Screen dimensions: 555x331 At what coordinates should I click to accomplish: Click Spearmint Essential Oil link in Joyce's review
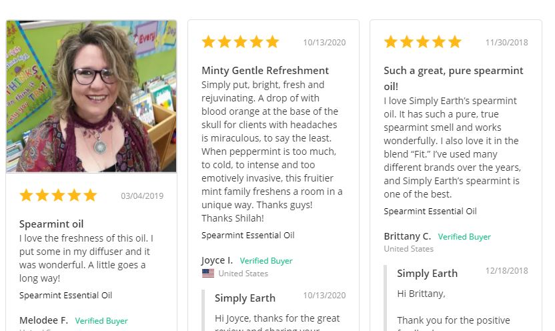pos(248,235)
